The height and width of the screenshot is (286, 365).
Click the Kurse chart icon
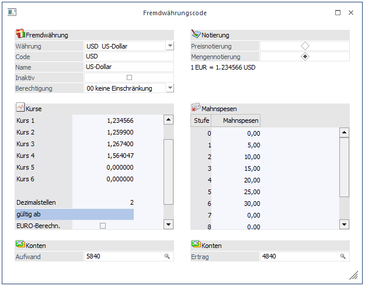pos(20,108)
